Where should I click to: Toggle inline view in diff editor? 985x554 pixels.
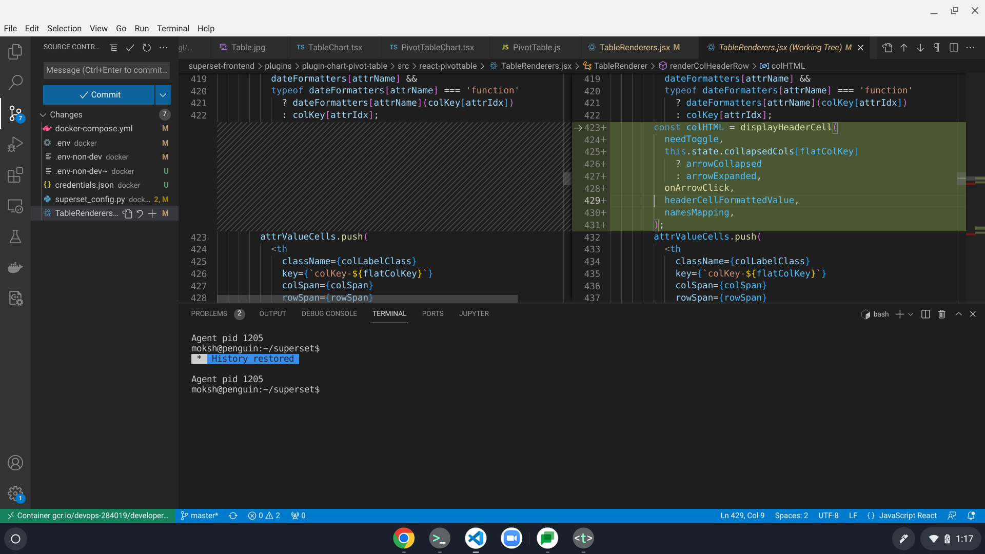click(x=954, y=48)
